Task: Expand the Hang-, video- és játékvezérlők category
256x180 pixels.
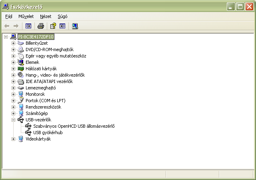Action: 13,75
